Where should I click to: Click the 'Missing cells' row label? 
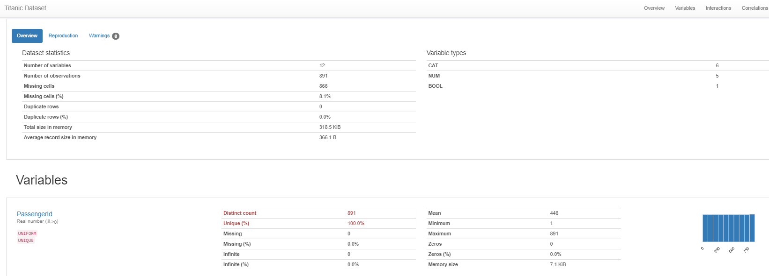39,86
